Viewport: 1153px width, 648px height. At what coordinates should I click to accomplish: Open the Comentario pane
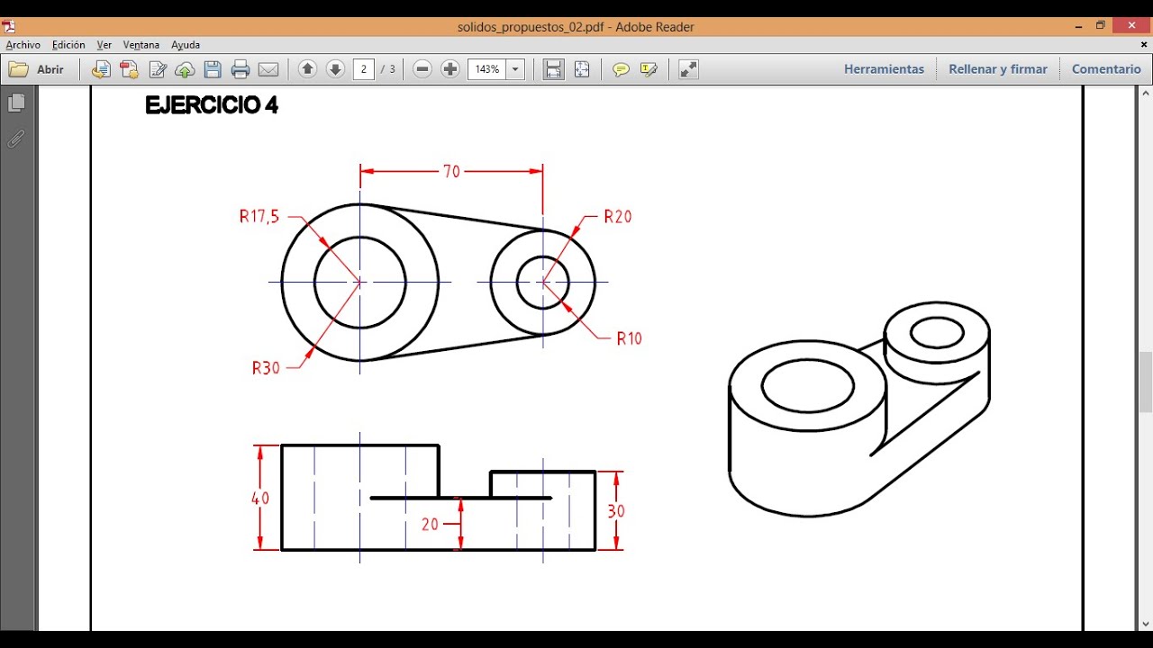(1106, 69)
